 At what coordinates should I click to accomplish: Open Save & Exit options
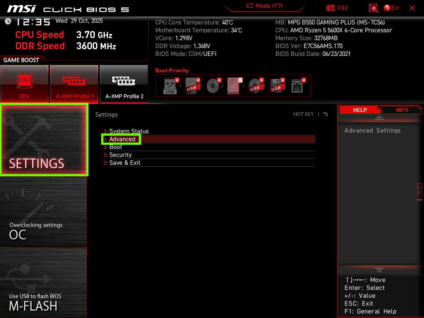125,163
